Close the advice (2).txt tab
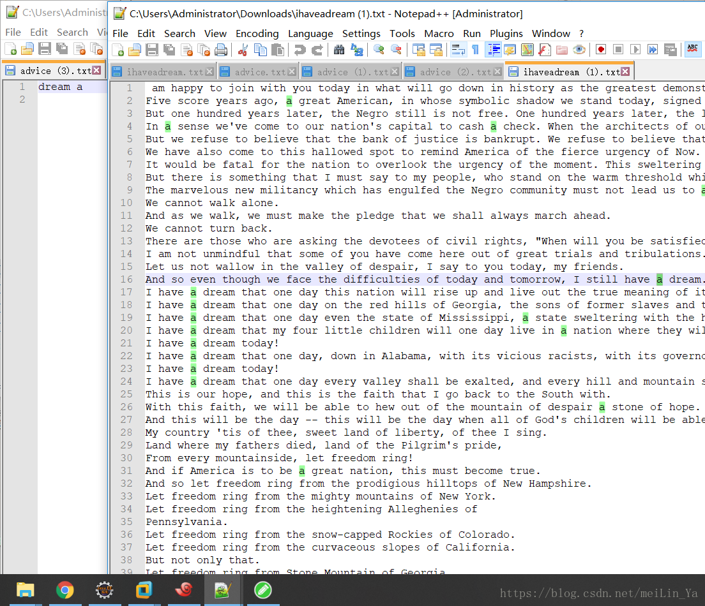 497,71
